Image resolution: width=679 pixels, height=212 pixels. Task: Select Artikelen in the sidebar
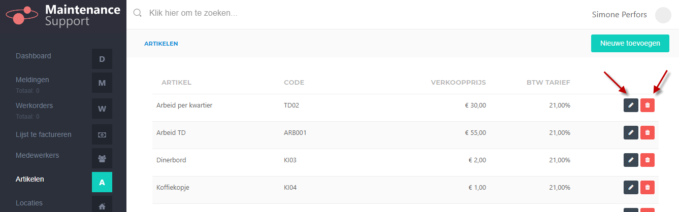[30, 179]
